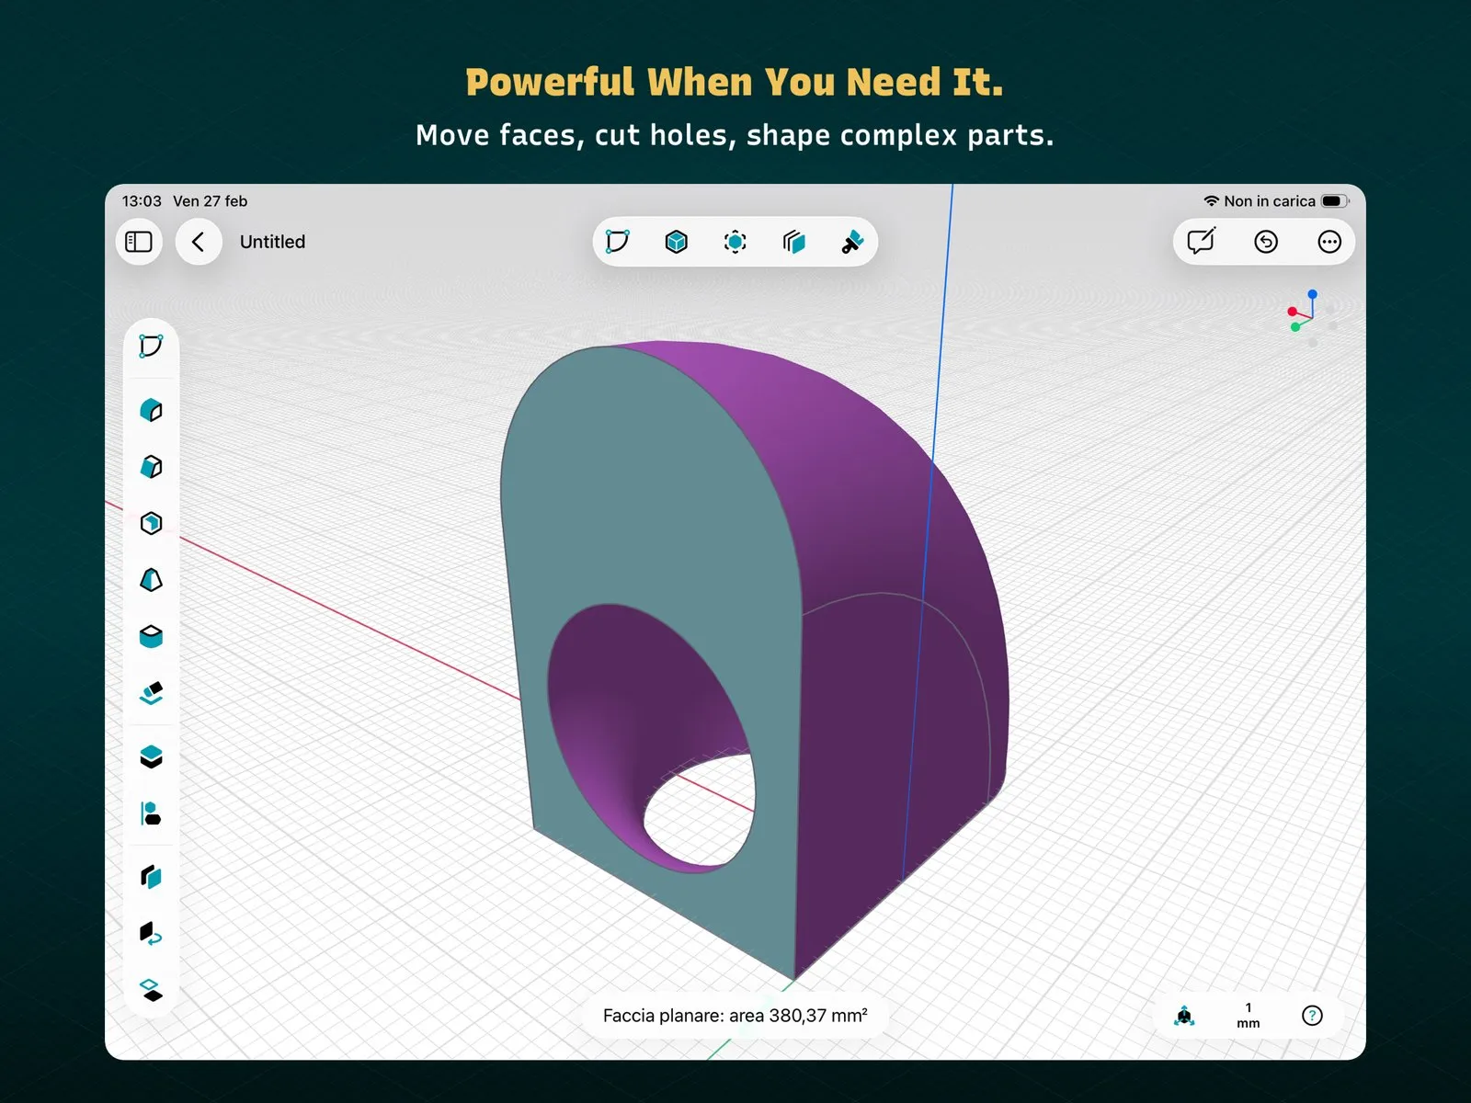This screenshot has width=1471, height=1103.
Task: Select the eraser delete-face tool
Action: pos(151,693)
